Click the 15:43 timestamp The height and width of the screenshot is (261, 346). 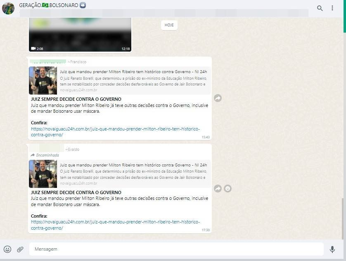tap(206, 137)
